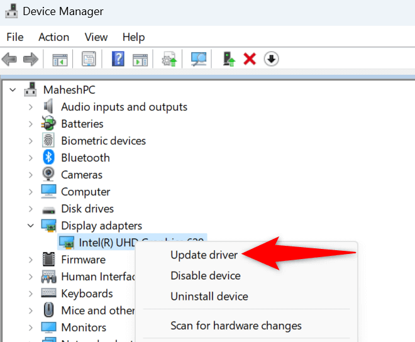Select the Biometric devices label
Viewport: 415px width, 342px height.
point(104,141)
